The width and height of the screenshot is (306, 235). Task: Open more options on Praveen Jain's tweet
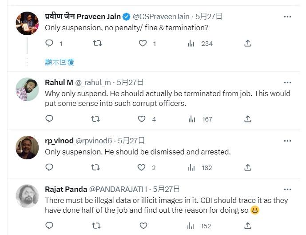tap(287, 16)
